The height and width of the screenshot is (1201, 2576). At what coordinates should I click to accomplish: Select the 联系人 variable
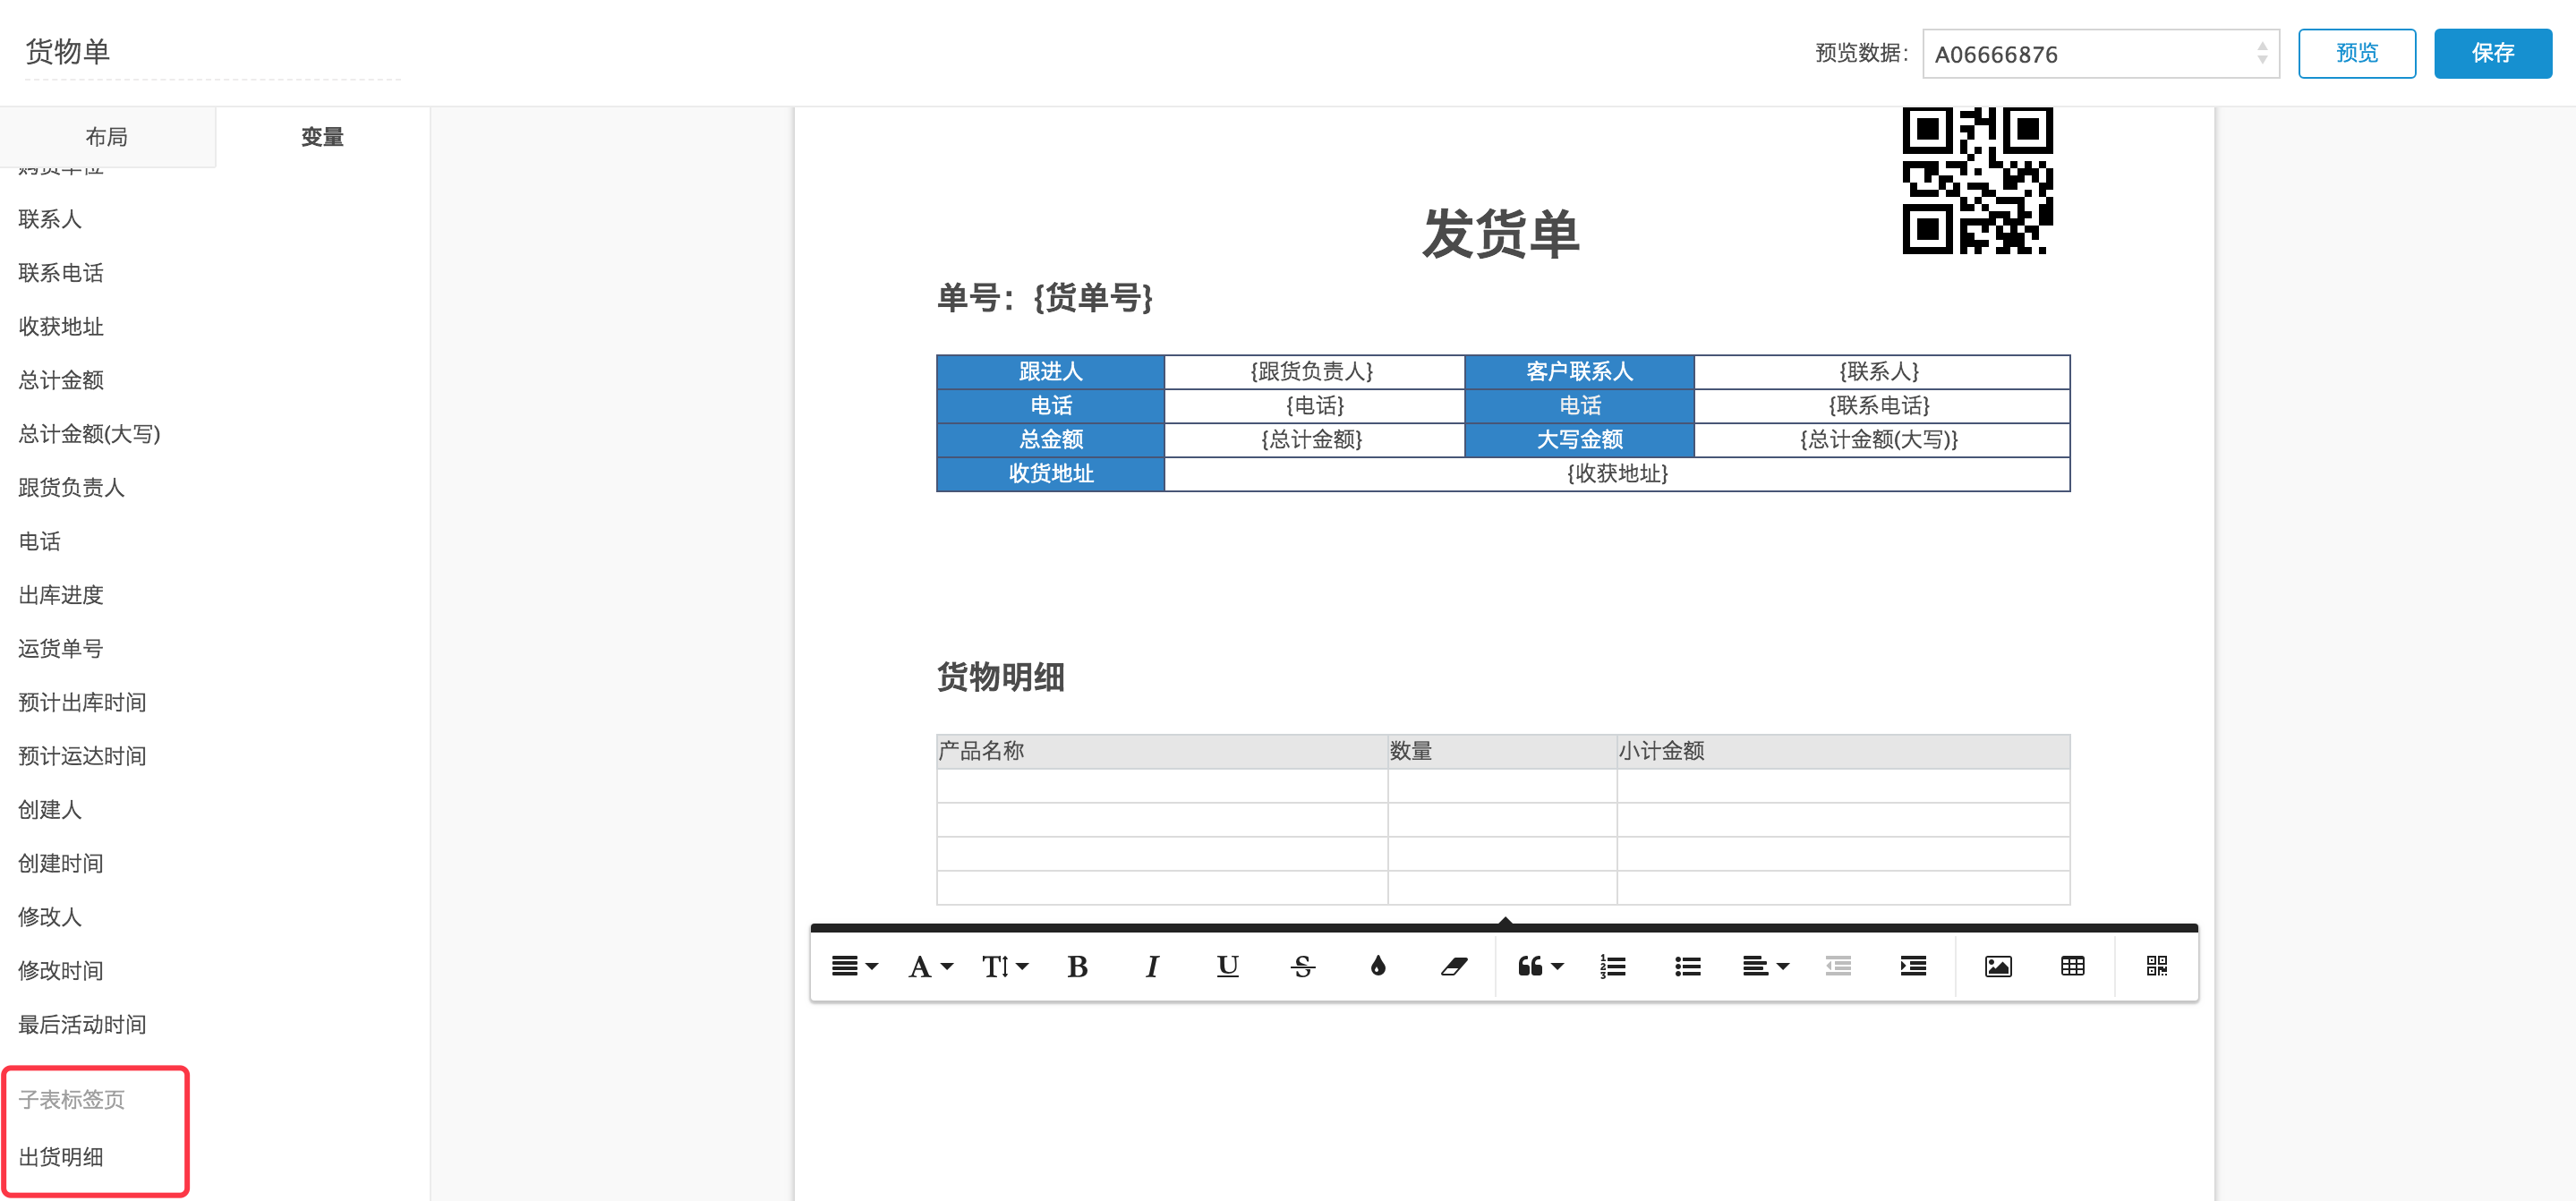[50, 219]
